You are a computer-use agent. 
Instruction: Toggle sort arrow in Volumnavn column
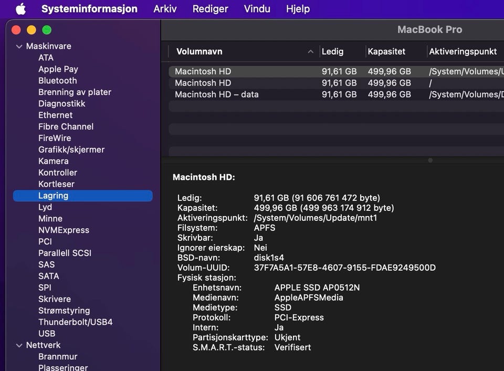coord(310,51)
